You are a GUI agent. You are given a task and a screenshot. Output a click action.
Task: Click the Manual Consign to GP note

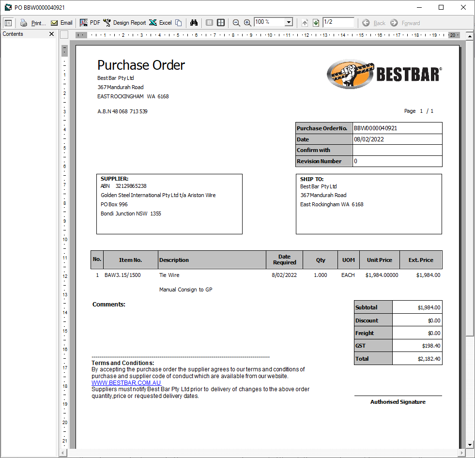(x=186, y=290)
